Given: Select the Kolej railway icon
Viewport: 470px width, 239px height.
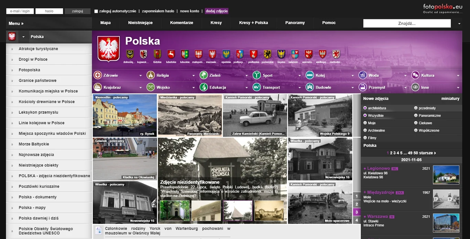Looking at the screenshot, I should pyautogui.click(x=309, y=75).
